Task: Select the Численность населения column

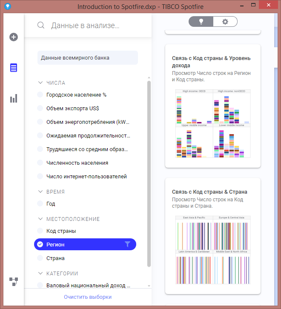Action: 85,163
